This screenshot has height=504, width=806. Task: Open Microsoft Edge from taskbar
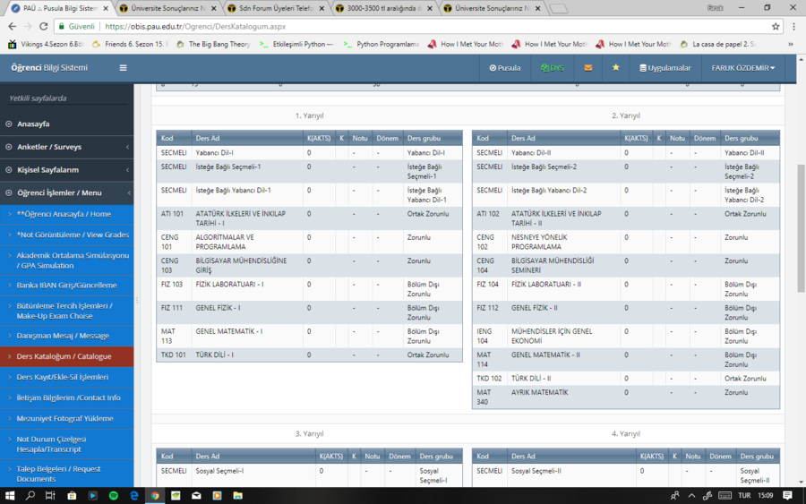[134, 496]
